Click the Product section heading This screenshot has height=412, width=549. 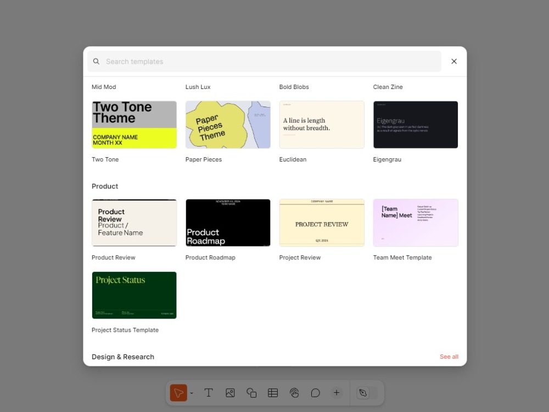[x=105, y=186]
